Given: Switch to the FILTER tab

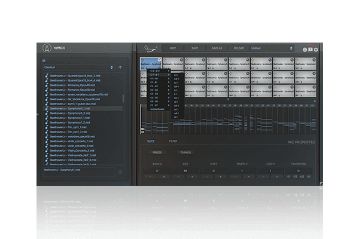Looking at the screenshot, I should (172, 141).
